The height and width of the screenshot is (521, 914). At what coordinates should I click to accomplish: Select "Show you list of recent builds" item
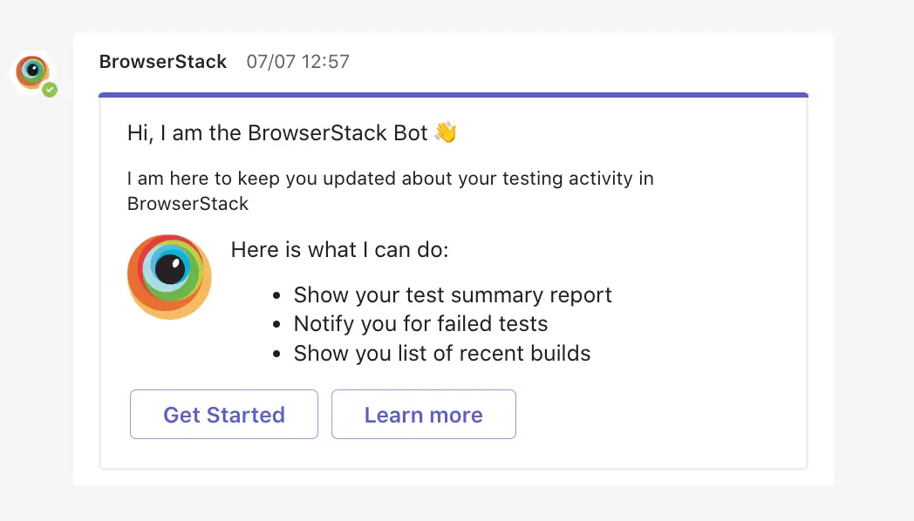(442, 354)
